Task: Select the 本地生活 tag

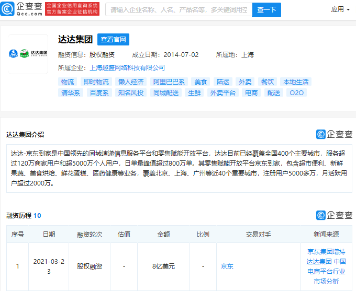Action: 296,82
